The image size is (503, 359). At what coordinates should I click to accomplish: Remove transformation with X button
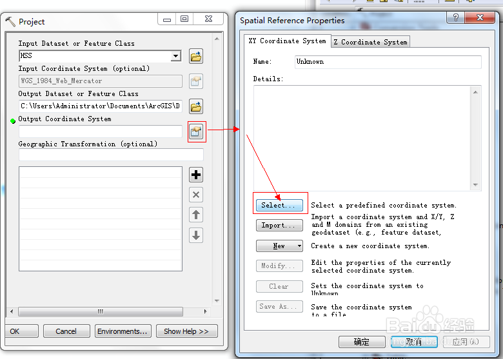click(196, 195)
